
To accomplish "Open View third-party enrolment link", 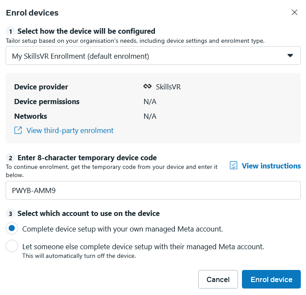I will pyautogui.click(x=70, y=130).
